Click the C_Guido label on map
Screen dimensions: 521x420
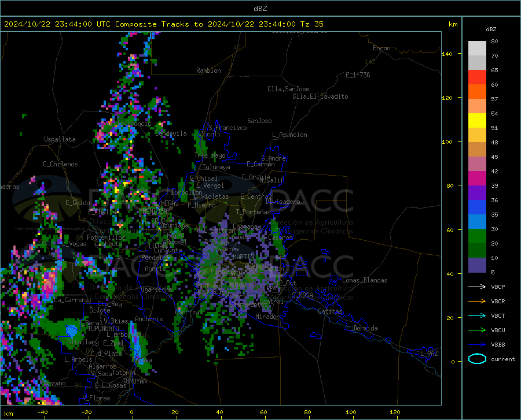[78, 203]
